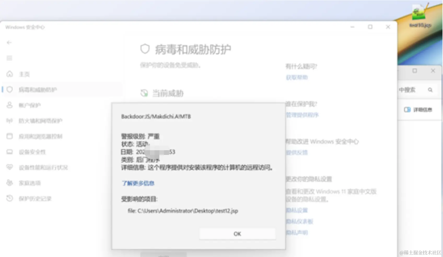
Task: Minimize the Windows 安全中心 window
Action: (x=352, y=27)
